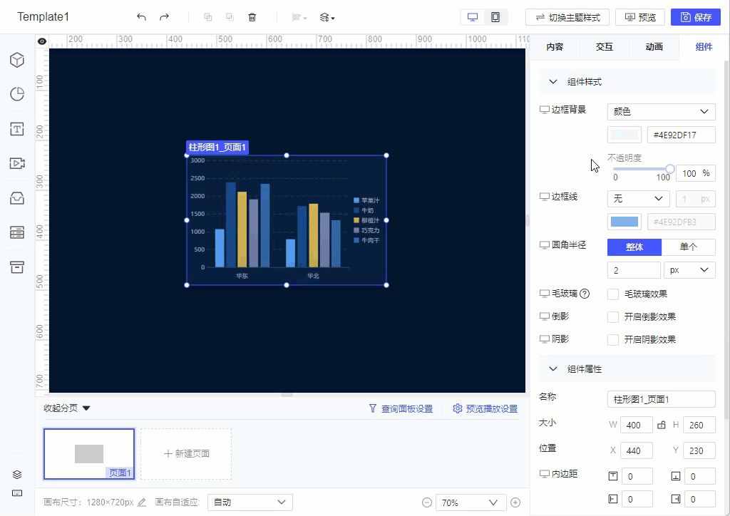This screenshot has height=516, width=730.
Task: Toggle 开启阴影效果 on
Action: coord(613,339)
